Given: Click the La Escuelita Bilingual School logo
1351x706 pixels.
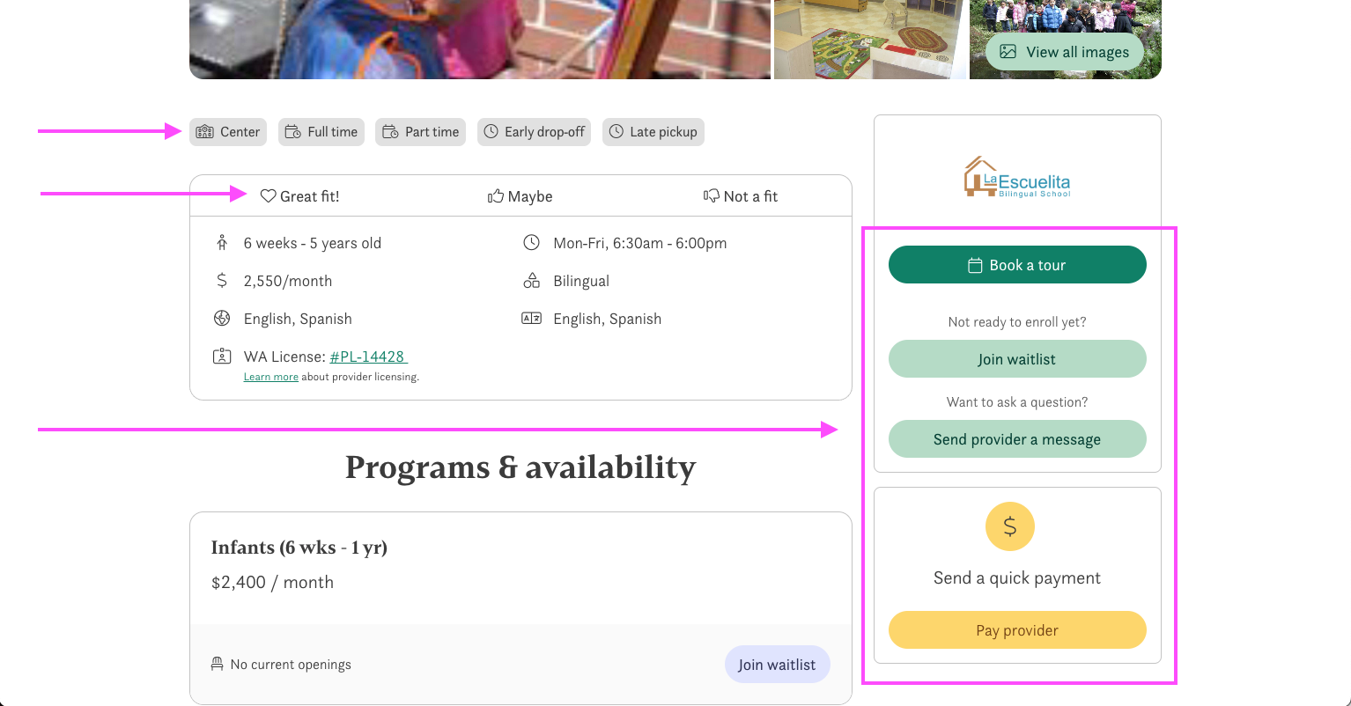Looking at the screenshot, I should [x=1017, y=176].
